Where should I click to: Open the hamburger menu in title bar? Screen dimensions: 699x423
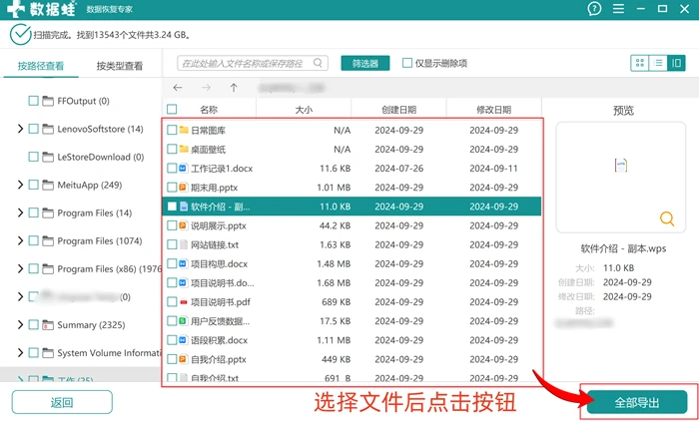click(x=618, y=9)
